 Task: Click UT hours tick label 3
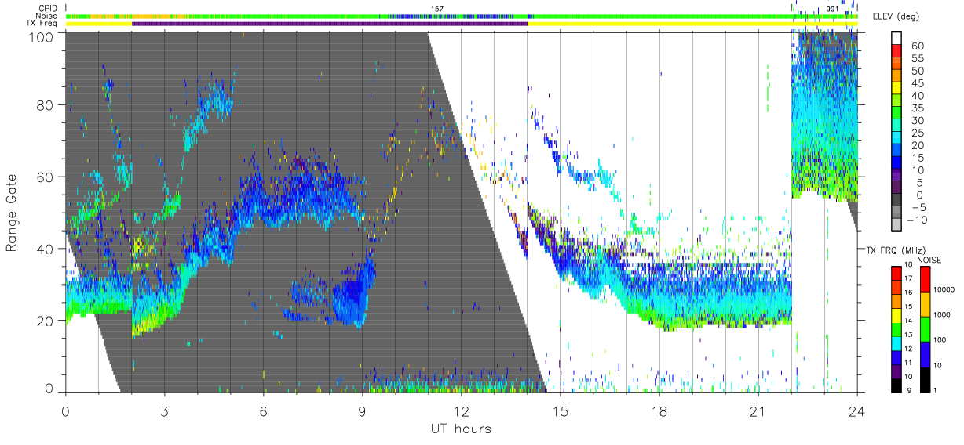tap(164, 410)
